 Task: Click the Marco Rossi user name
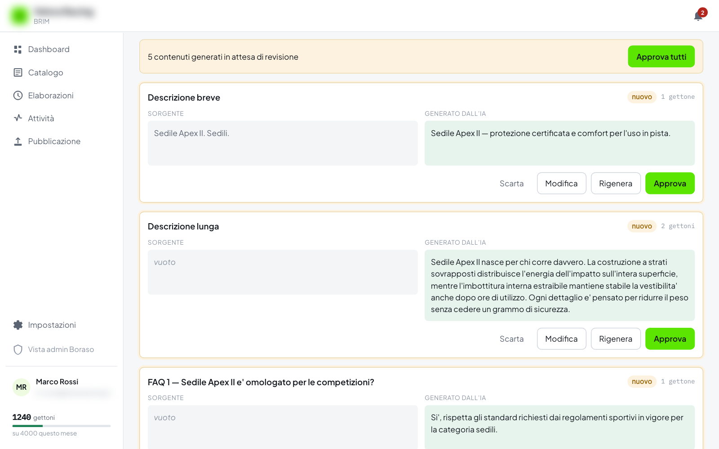coord(57,382)
